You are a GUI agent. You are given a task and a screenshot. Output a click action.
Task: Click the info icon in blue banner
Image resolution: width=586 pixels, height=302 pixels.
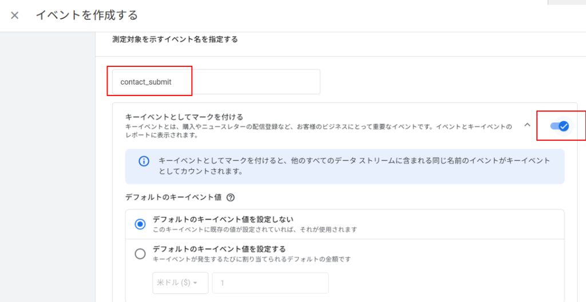[x=144, y=161]
